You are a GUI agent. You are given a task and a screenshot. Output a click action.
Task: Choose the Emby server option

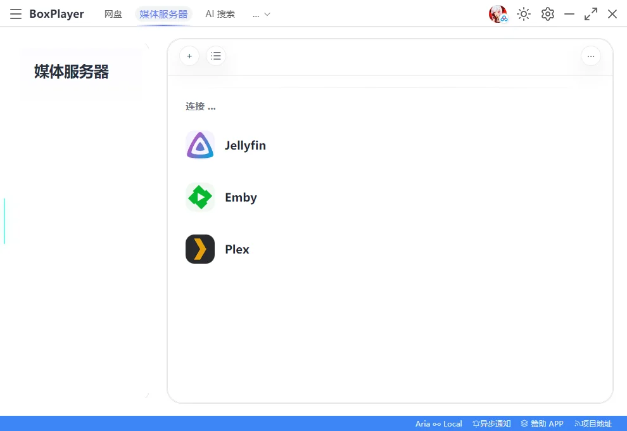[241, 197]
